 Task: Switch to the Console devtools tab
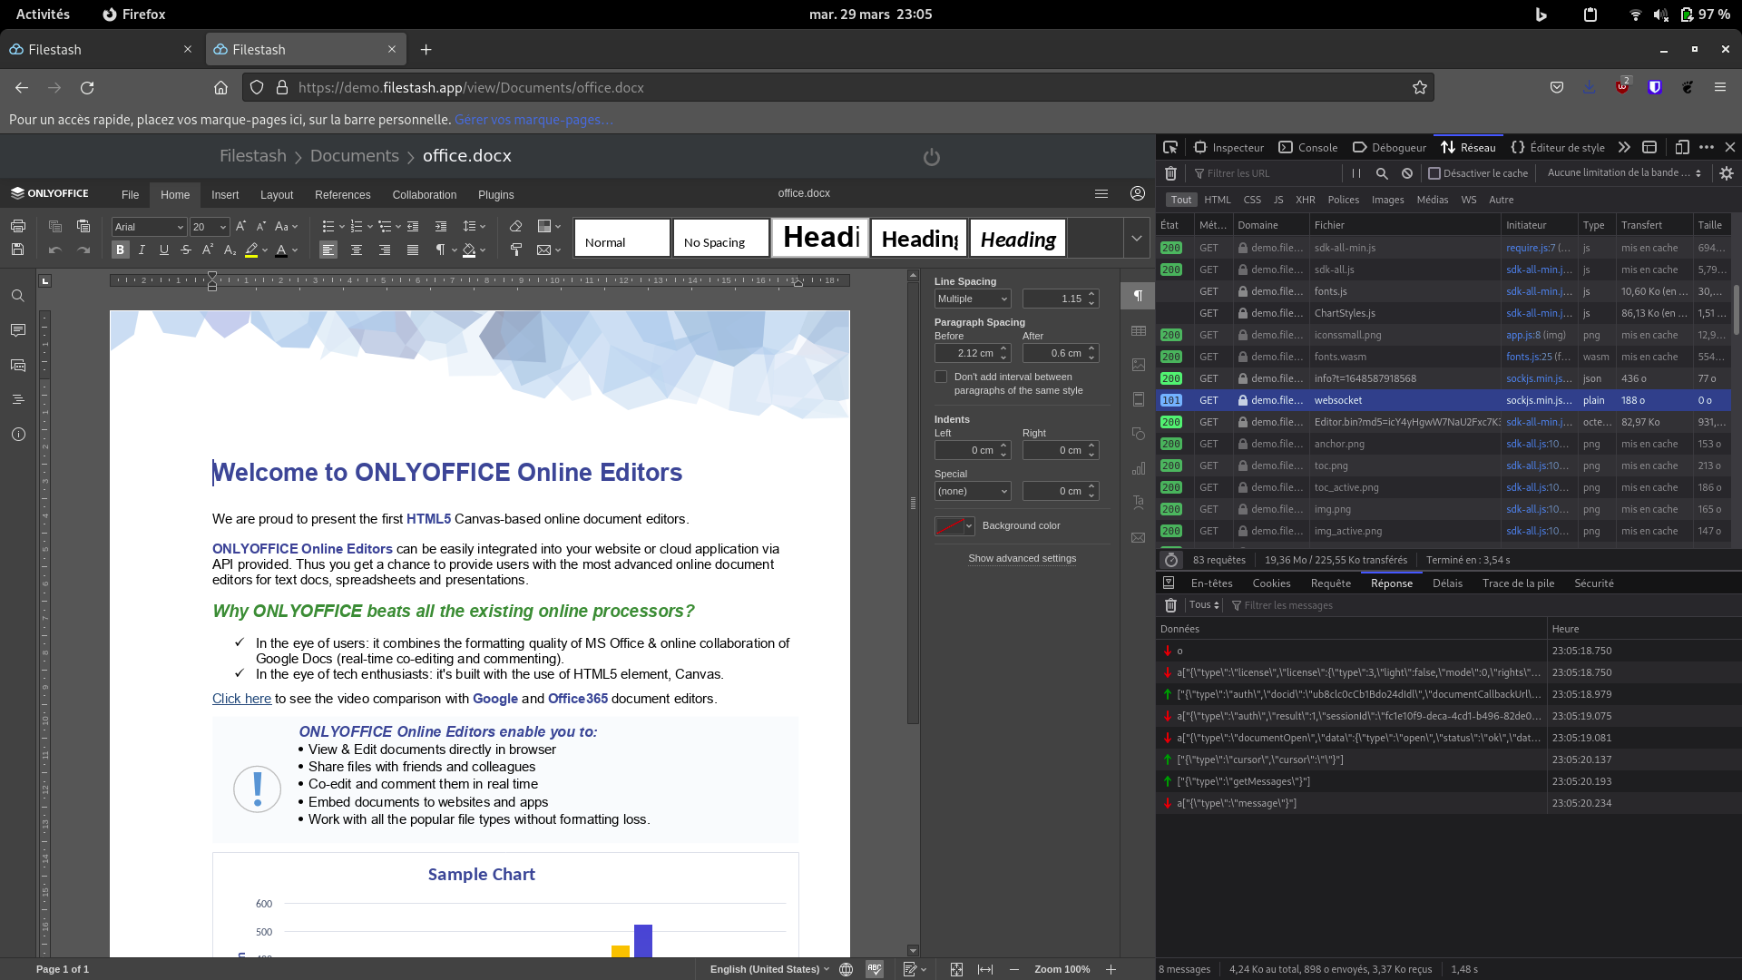1308,147
